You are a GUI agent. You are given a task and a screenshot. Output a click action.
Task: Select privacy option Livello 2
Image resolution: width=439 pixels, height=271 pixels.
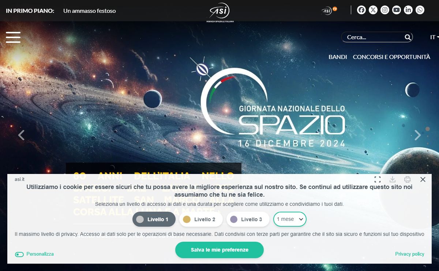[x=201, y=219]
